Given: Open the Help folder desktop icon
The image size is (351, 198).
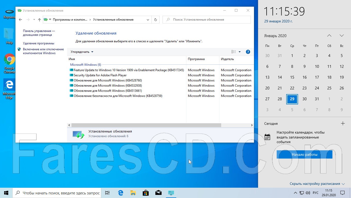Looking at the screenshot, I should coord(9,37).
